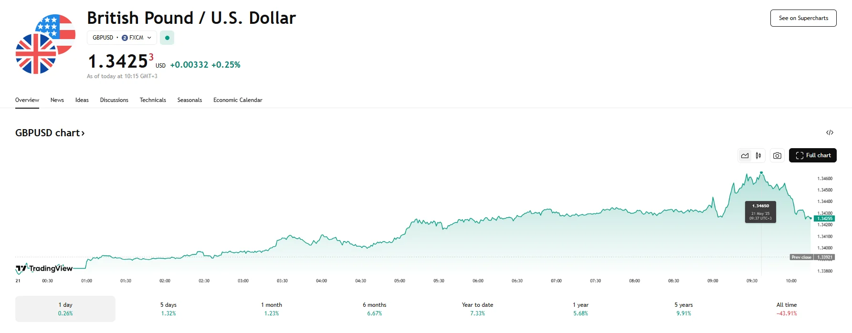Switch chart to candlestick style
This screenshot has width=852, height=333.
(x=758, y=155)
